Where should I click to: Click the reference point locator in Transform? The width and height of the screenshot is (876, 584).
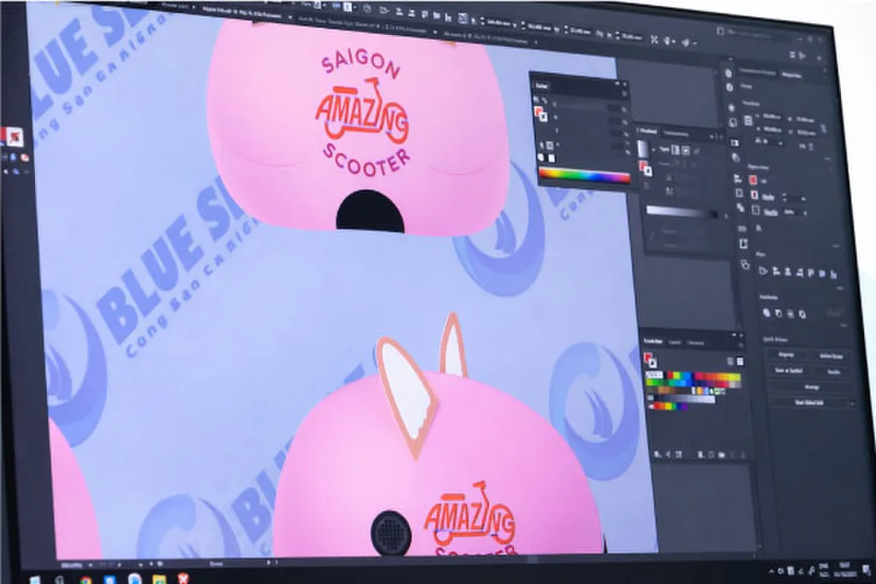(x=748, y=121)
